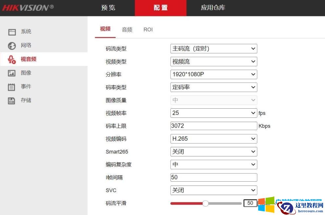Open the 系统 (System) settings section
This screenshot has height=215, width=325.
(x=26, y=31)
